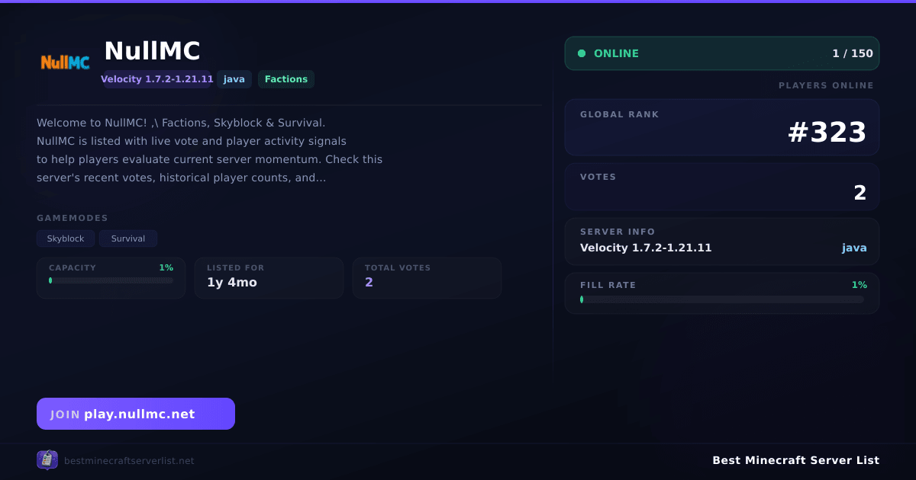
Task: Click the Server Info card
Action: [x=722, y=242]
